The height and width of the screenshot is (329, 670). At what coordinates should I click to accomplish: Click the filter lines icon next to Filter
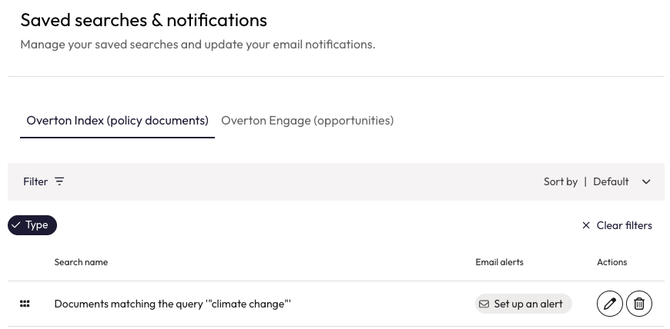coord(59,181)
